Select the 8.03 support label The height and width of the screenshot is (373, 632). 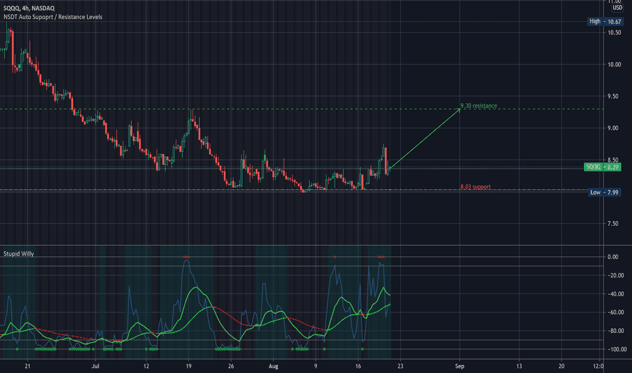(475, 186)
